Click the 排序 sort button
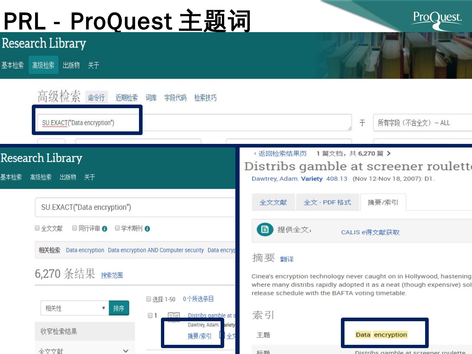The height and width of the screenshot is (354, 472). pyautogui.click(x=119, y=308)
